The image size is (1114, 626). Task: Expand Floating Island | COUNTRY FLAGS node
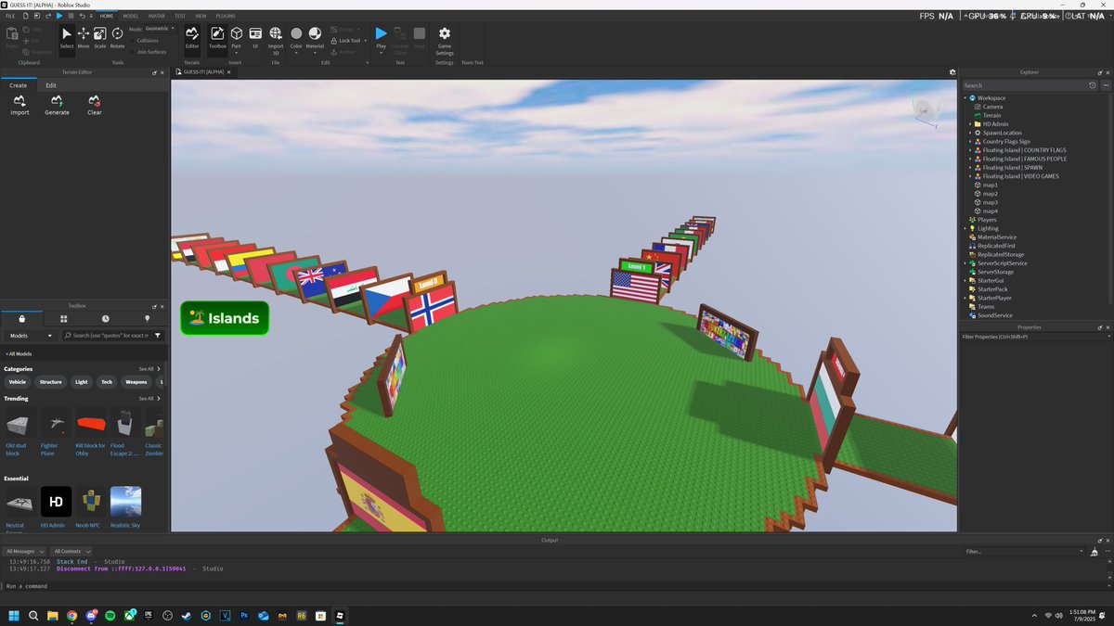[x=971, y=150]
